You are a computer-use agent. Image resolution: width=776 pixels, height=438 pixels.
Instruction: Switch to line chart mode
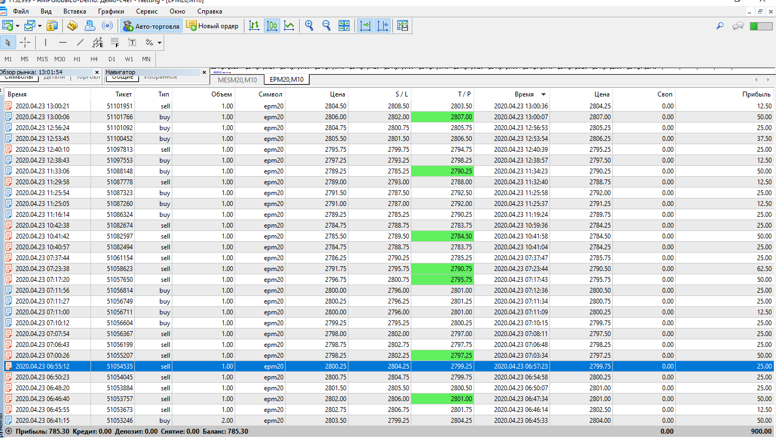tap(290, 25)
